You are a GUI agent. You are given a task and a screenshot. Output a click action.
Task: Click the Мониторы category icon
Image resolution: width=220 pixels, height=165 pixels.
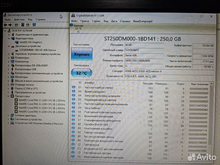point(13,77)
